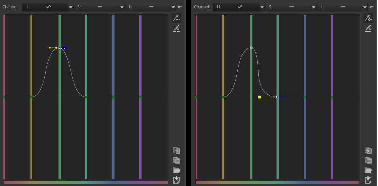Open S curve type dropdown in left panel
This screenshot has height=186, width=378.
coord(122,7)
